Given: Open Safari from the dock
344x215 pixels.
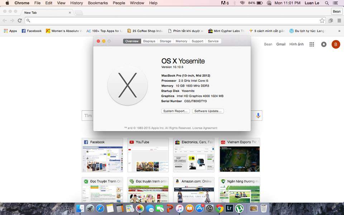Looking at the screenshot, I should click(x=100, y=208).
